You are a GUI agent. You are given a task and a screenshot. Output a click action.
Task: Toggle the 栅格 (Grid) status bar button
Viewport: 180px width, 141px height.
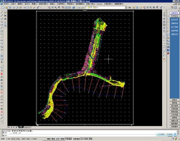coord(53,139)
